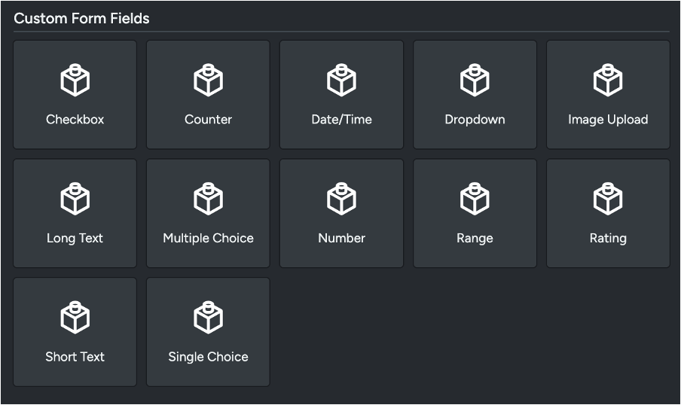This screenshot has width=681, height=405.
Task: Choose the Image Upload label text
Action: tap(608, 120)
